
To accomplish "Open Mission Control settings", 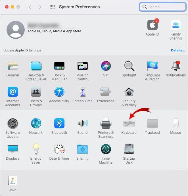I will [83, 66].
